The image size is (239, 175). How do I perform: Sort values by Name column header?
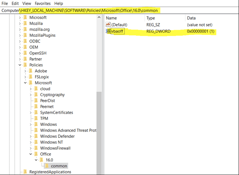[x=112, y=18]
